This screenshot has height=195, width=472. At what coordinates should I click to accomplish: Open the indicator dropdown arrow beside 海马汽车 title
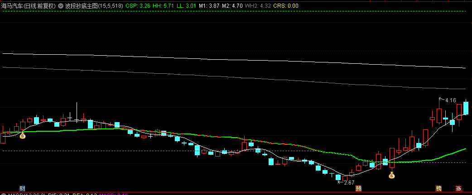point(61,6)
